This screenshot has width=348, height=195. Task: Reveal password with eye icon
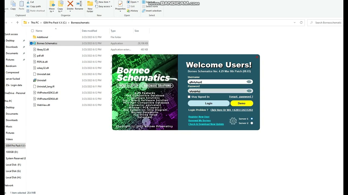249,91
